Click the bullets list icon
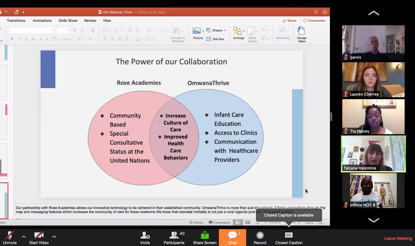Viewport: 415px width, 246px height. click(105, 30)
